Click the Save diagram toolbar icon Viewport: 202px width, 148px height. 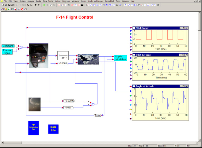tap(9, 5)
